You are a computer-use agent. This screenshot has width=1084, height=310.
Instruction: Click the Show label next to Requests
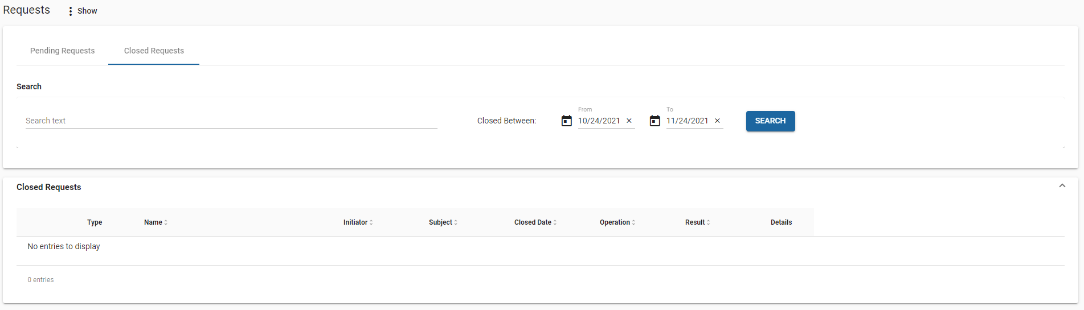click(x=87, y=11)
